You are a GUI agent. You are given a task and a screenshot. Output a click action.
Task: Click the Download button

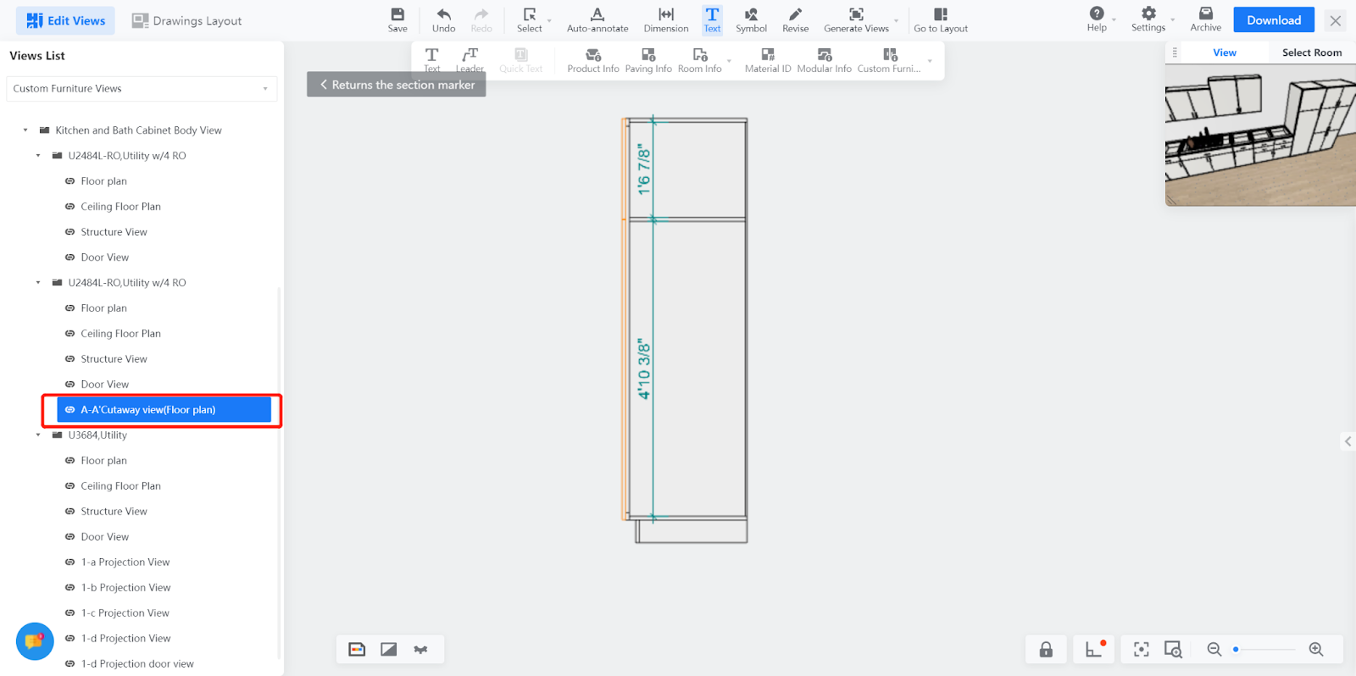pyautogui.click(x=1273, y=20)
